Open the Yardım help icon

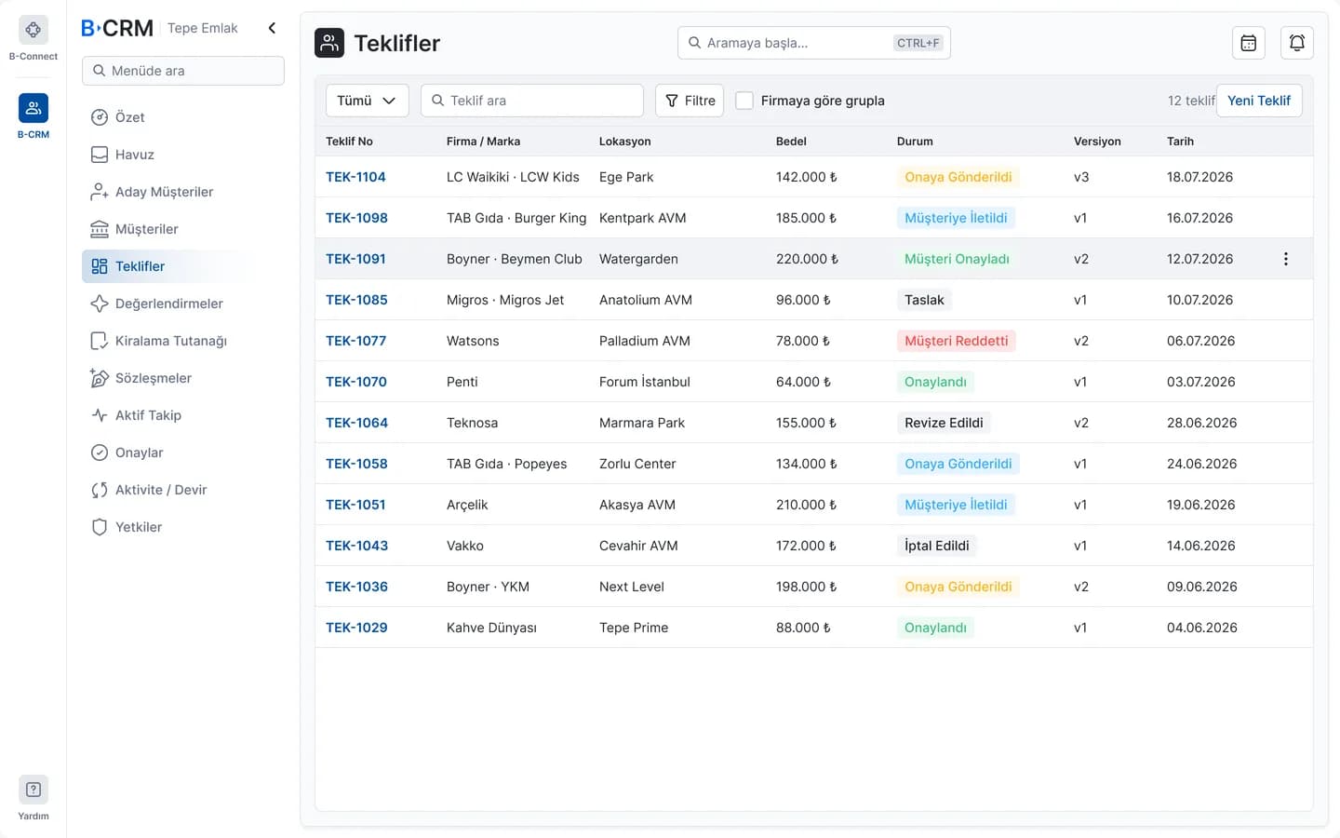click(x=33, y=790)
